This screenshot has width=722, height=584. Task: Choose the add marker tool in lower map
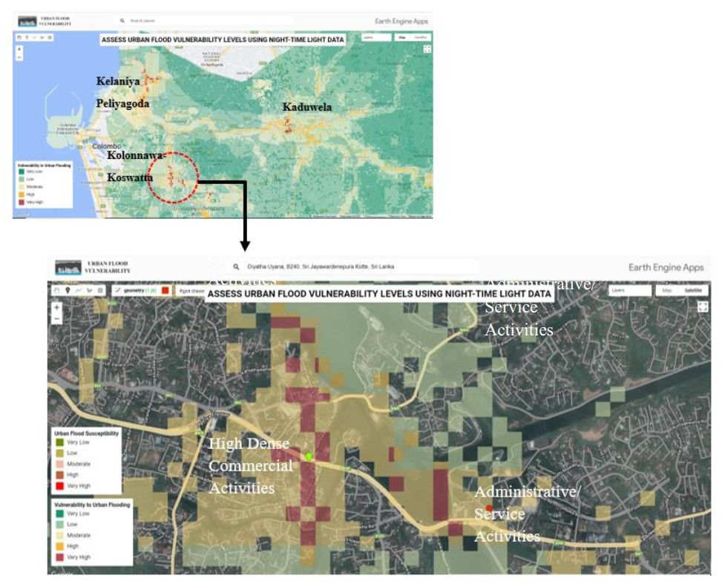click(67, 291)
